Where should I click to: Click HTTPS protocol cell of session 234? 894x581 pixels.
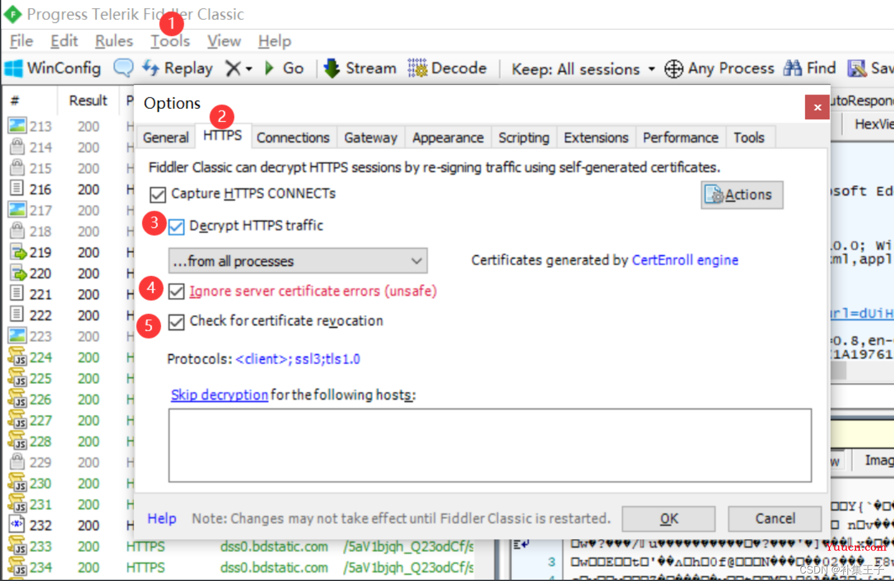click(145, 567)
